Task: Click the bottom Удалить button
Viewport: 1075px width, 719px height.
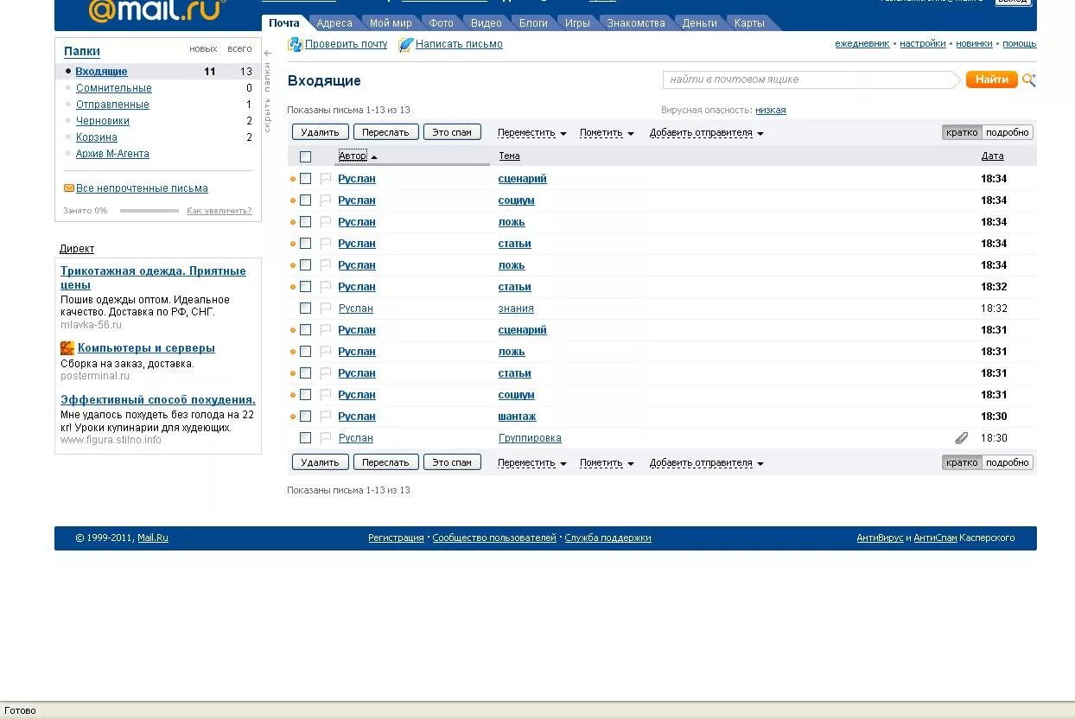Action: [x=321, y=462]
